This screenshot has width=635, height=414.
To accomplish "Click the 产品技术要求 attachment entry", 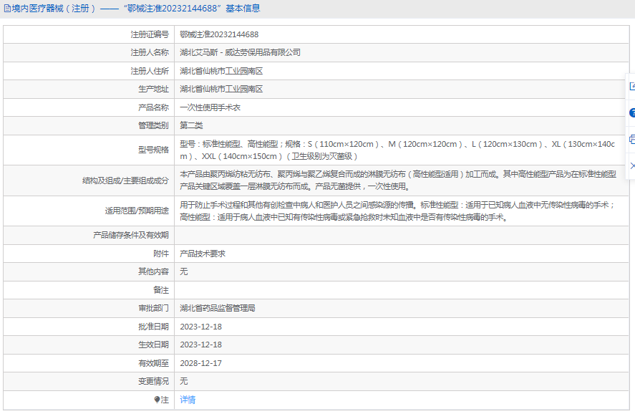I will click(x=203, y=254).
